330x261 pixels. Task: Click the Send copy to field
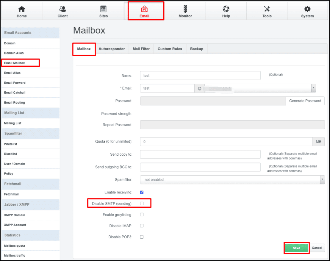click(x=200, y=154)
